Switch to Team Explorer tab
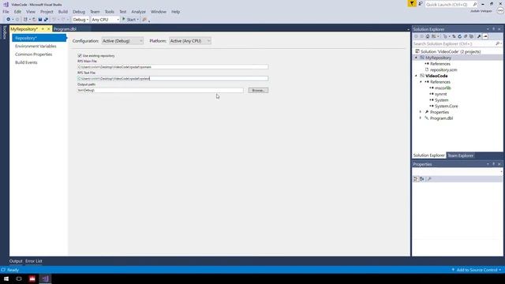The image size is (505, 284). (x=461, y=155)
